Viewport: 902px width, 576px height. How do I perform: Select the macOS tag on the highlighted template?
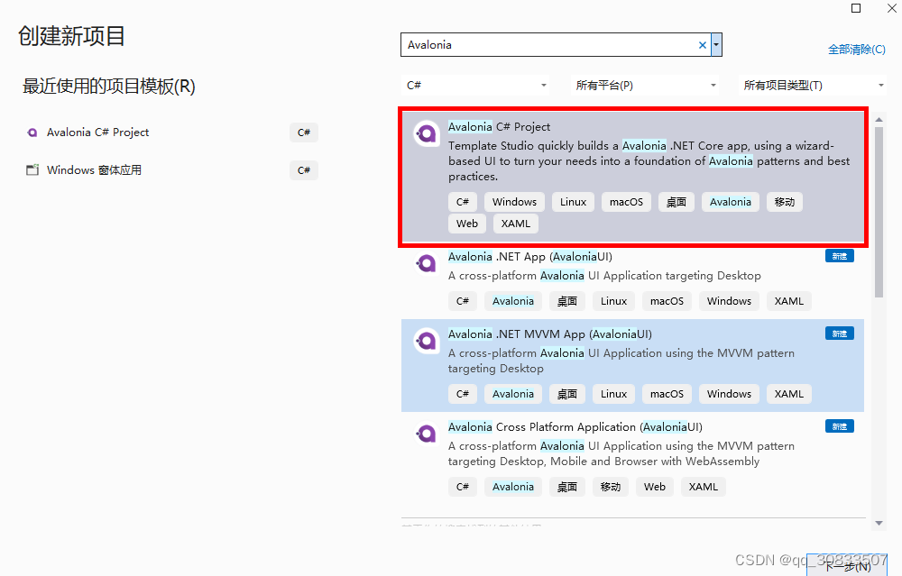tap(626, 201)
